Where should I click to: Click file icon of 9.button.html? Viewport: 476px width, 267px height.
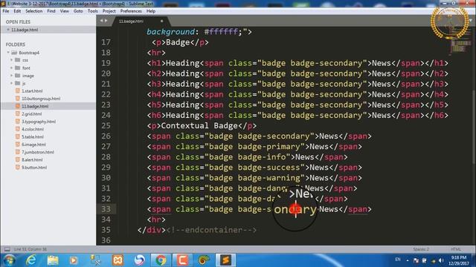coord(18,168)
